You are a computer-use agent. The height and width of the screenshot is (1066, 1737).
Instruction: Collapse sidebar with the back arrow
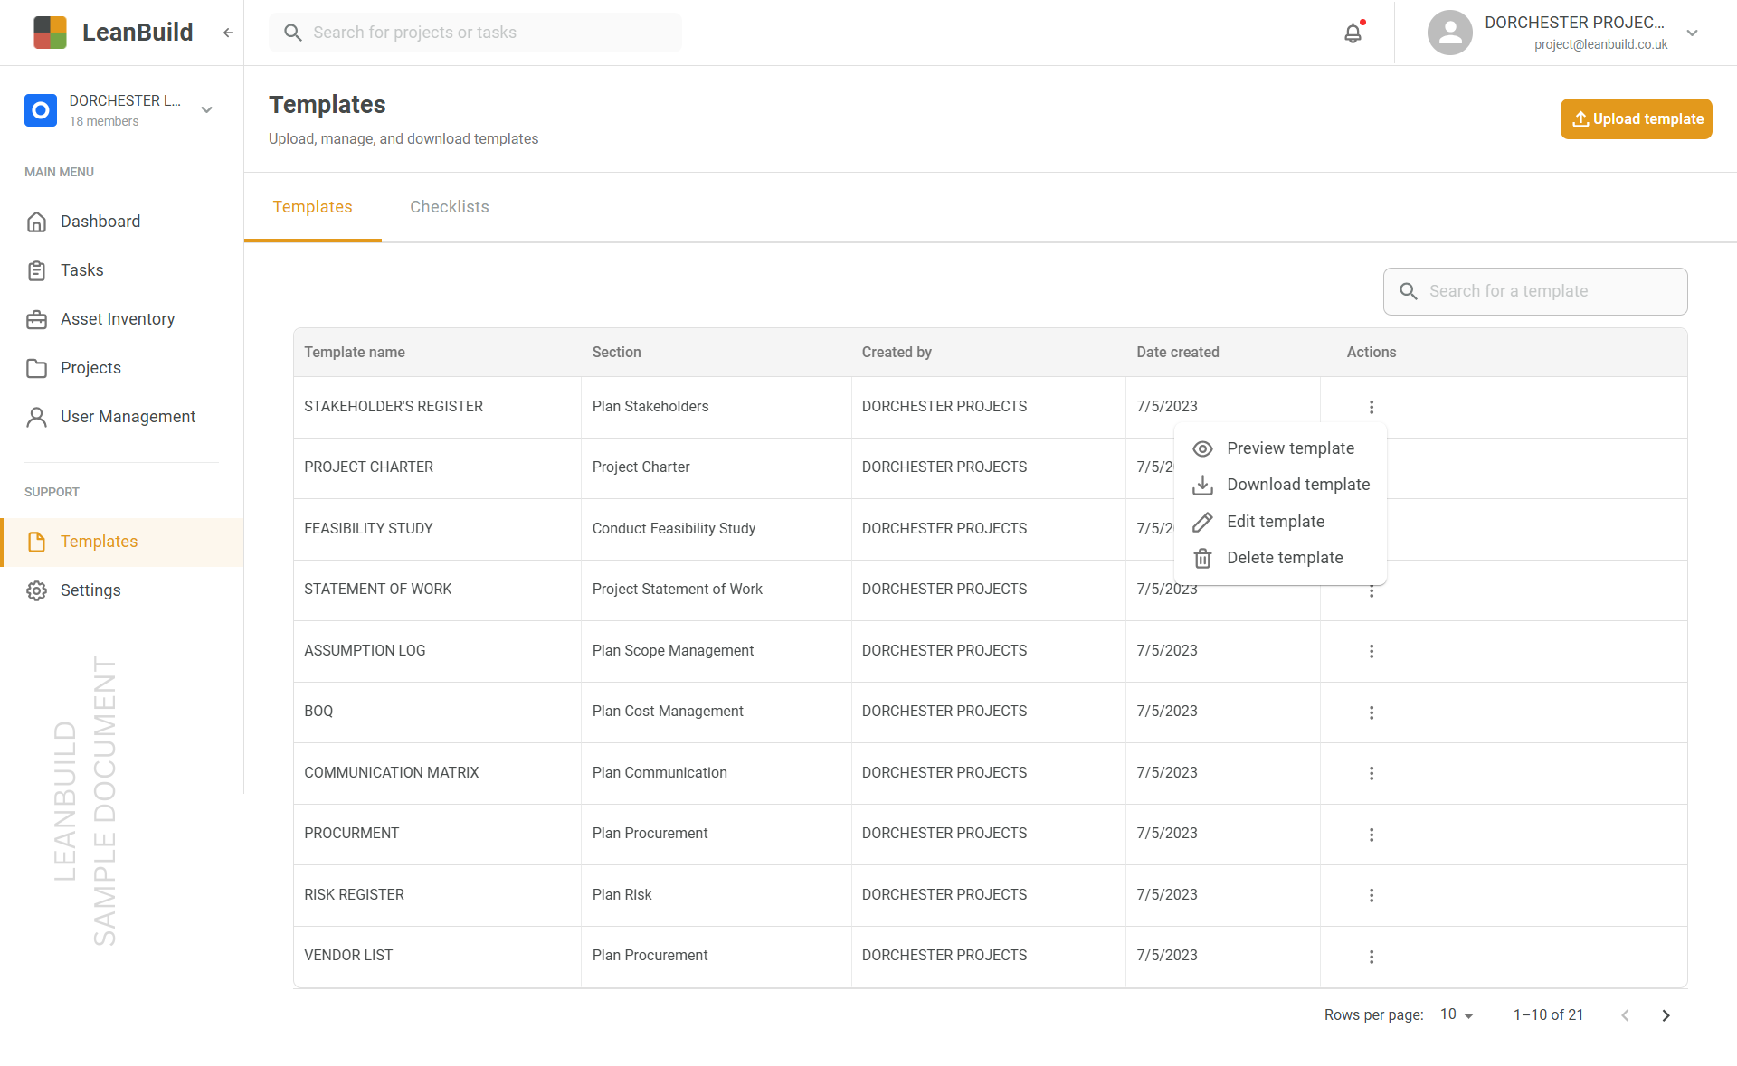(228, 33)
